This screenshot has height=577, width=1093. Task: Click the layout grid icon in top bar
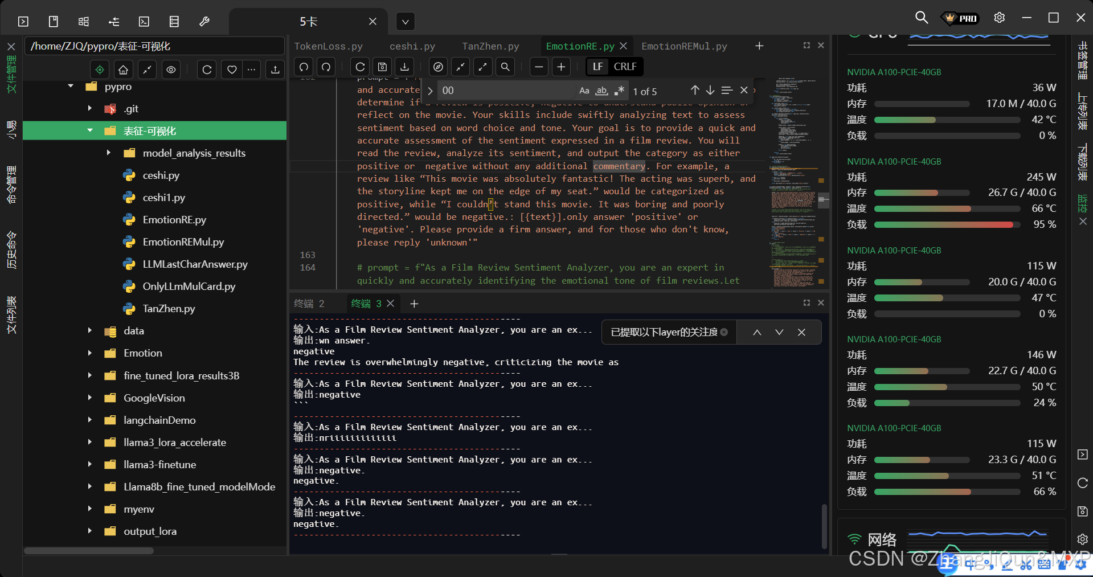(84, 22)
